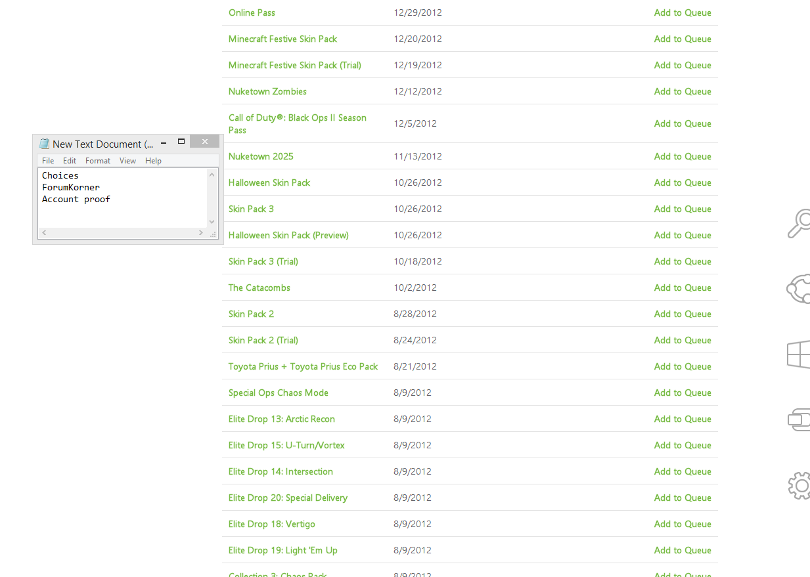The height and width of the screenshot is (577, 810).
Task: Open the Help menu in Notepad
Action: click(153, 161)
